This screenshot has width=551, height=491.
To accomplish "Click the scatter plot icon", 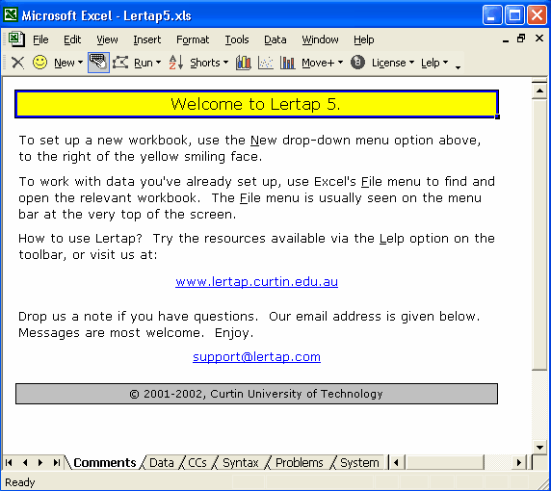I will pos(266,63).
